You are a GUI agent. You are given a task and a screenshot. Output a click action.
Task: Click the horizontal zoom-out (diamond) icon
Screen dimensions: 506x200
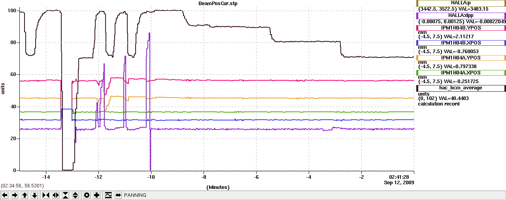pos(56,195)
